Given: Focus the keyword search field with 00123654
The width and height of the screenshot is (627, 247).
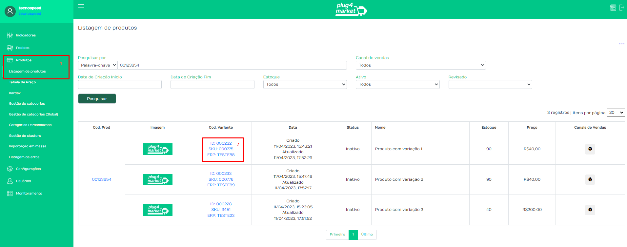Looking at the screenshot, I should click(x=232, y=65).
